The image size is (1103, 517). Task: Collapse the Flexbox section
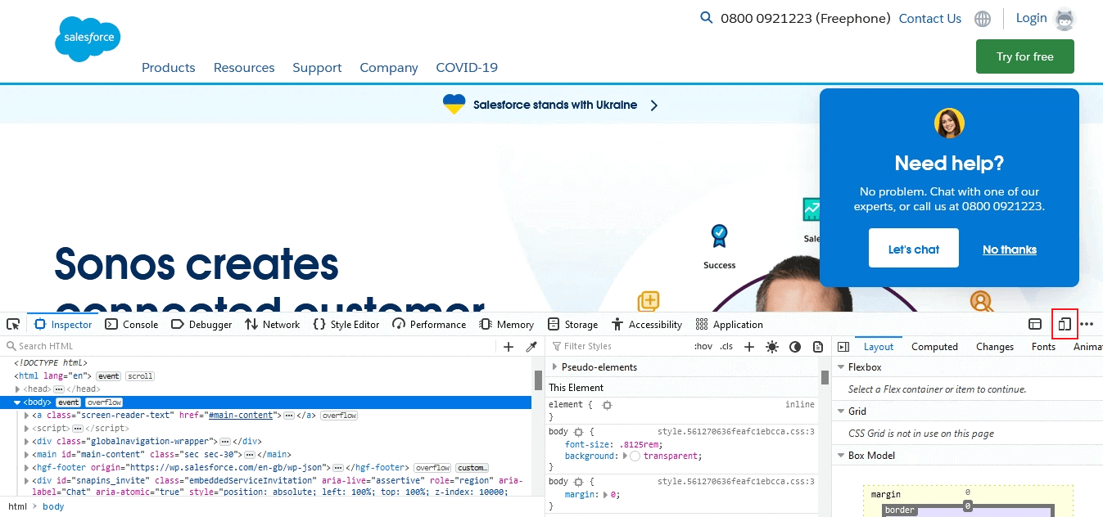coord(840,367)
